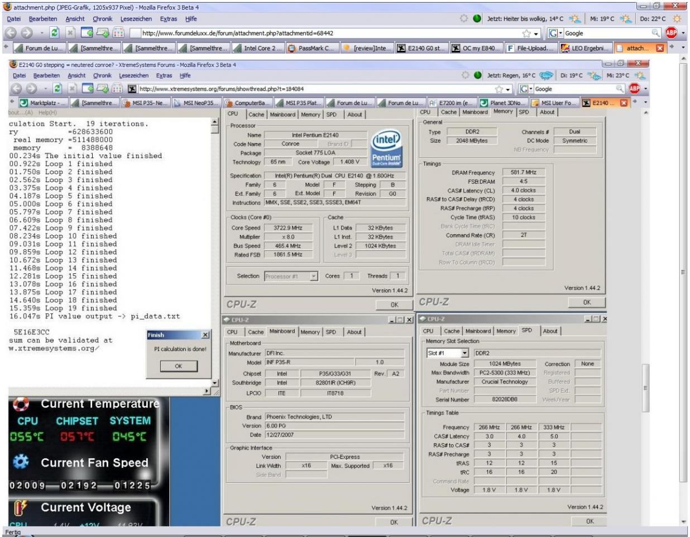
Task: Click the icon beside Current Voltage
Action: tap(21, 507)
